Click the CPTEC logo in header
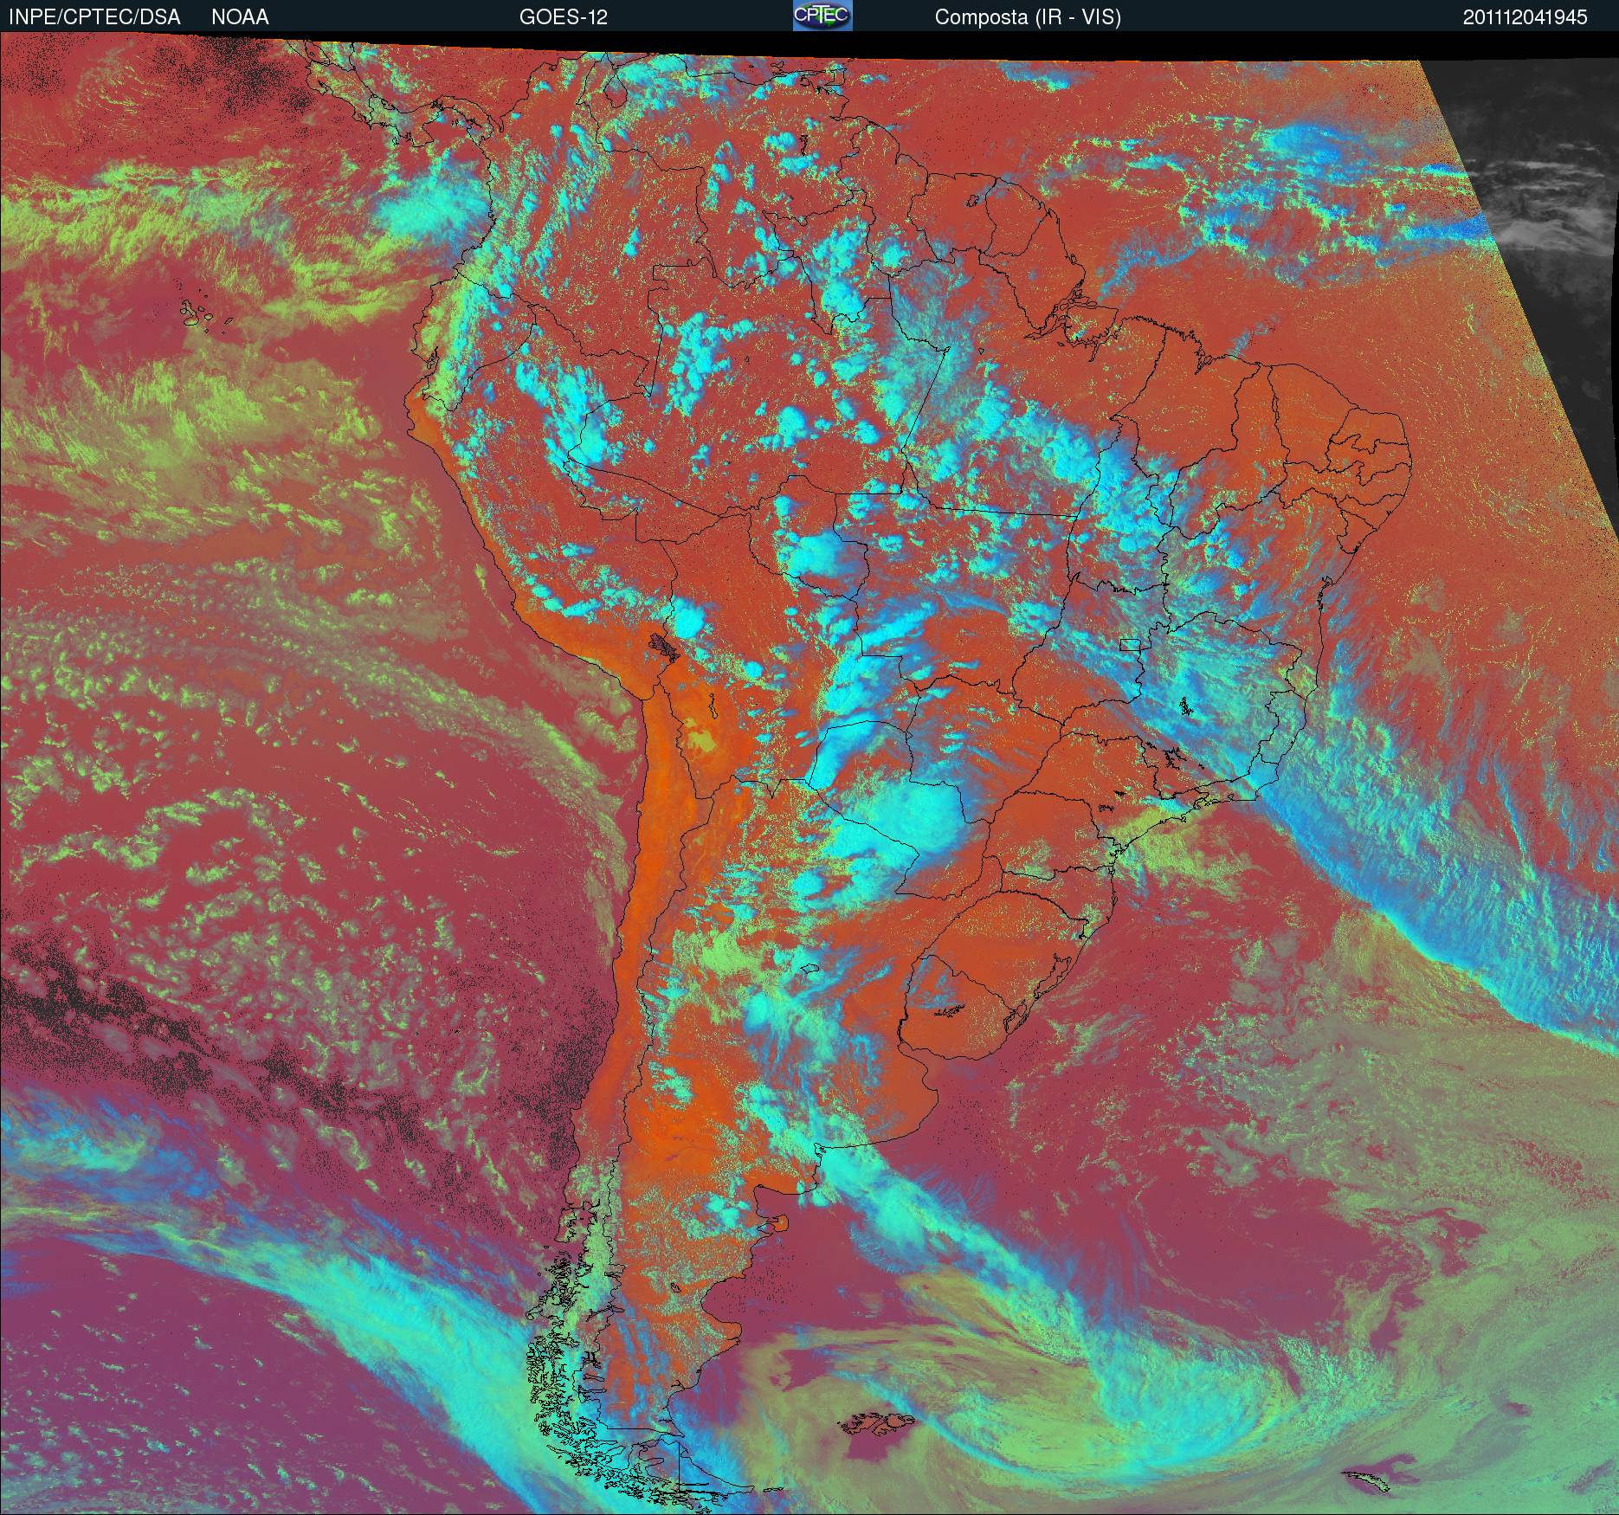 (x=822, y=16)
